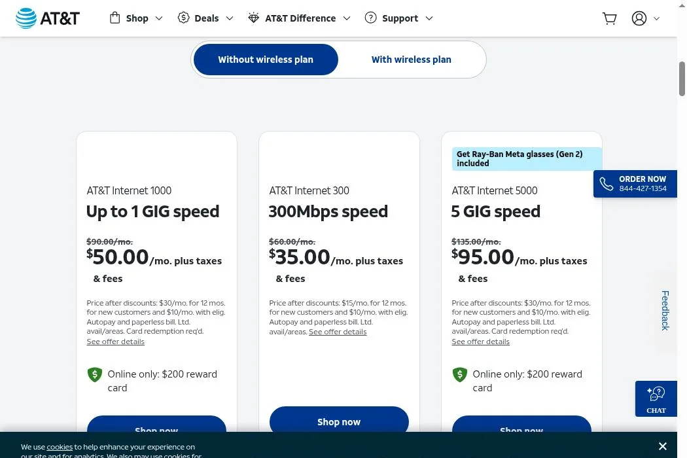Image resolution: width=687 pixels, height=458 pixels.
Task: Click the $95.00 price text
Action: (482, 257)
